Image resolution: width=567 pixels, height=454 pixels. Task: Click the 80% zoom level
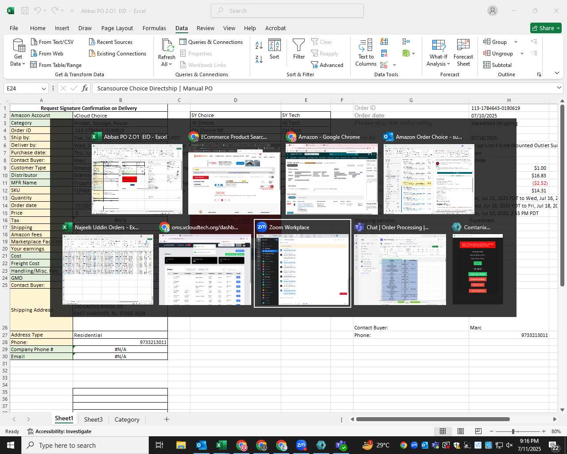556,431
